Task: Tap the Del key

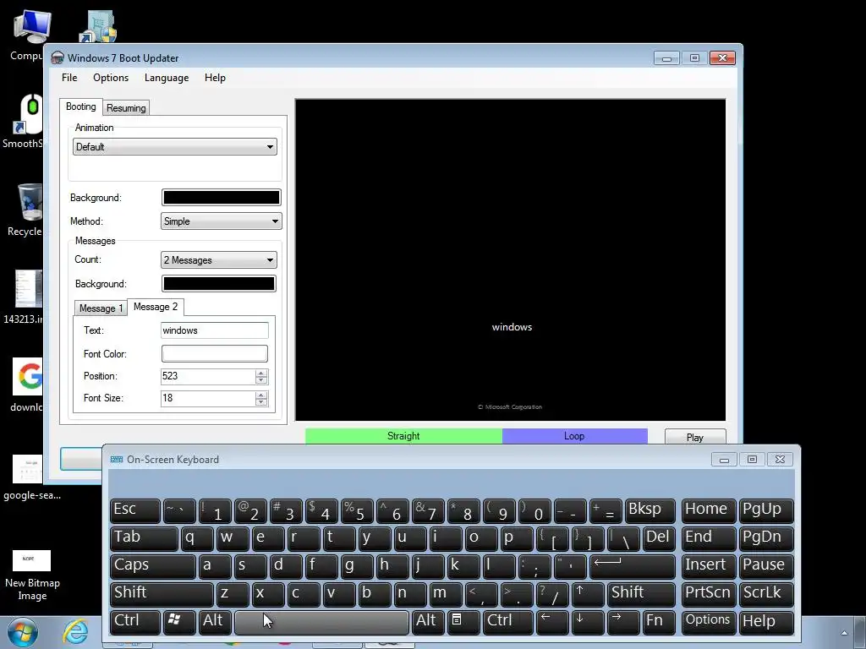Action: [x=659, y=538]
